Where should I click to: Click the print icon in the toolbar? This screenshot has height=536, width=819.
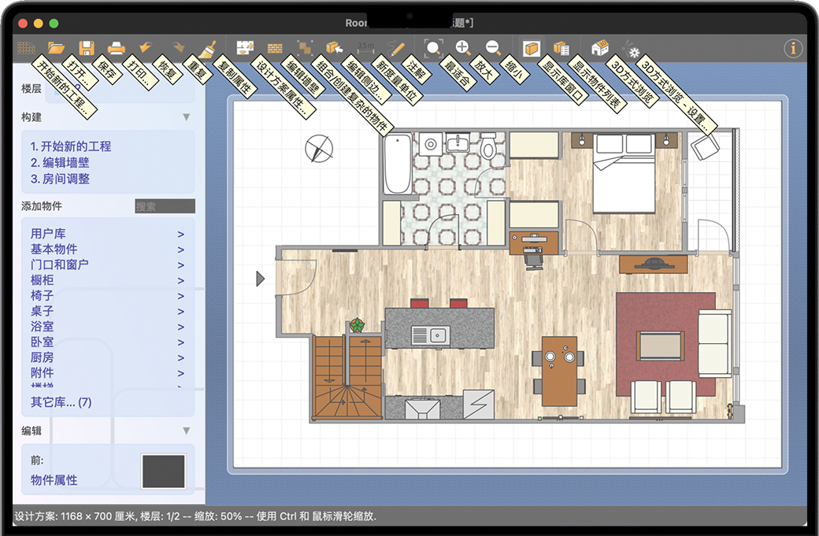coord(116,48)
